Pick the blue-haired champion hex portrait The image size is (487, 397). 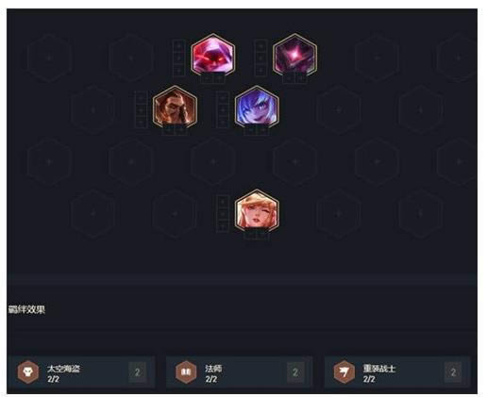pyautogui.click(x=257, y=108)
